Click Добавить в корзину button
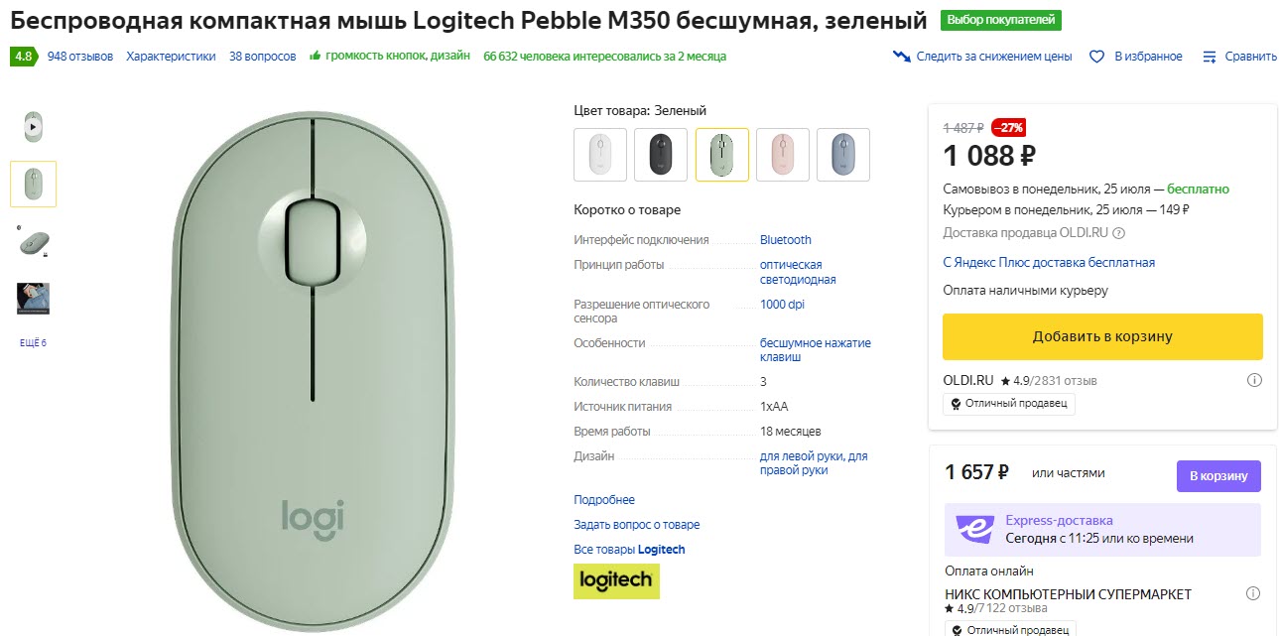 pos(1101,336)
